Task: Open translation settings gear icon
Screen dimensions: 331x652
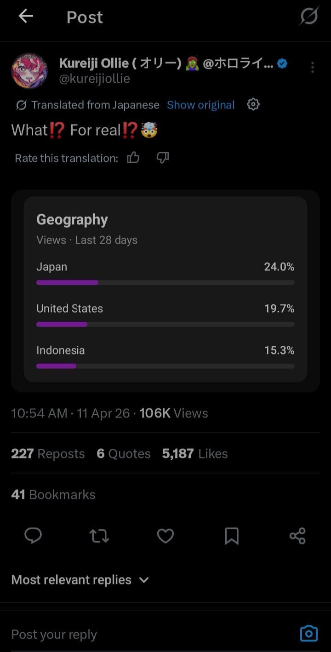Action: click(x=253, y=104)
